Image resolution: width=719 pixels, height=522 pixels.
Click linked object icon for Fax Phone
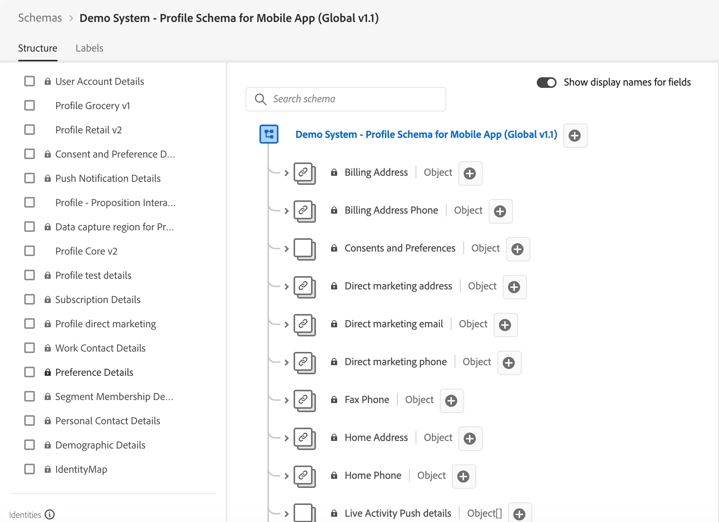[x=305, y=401]
